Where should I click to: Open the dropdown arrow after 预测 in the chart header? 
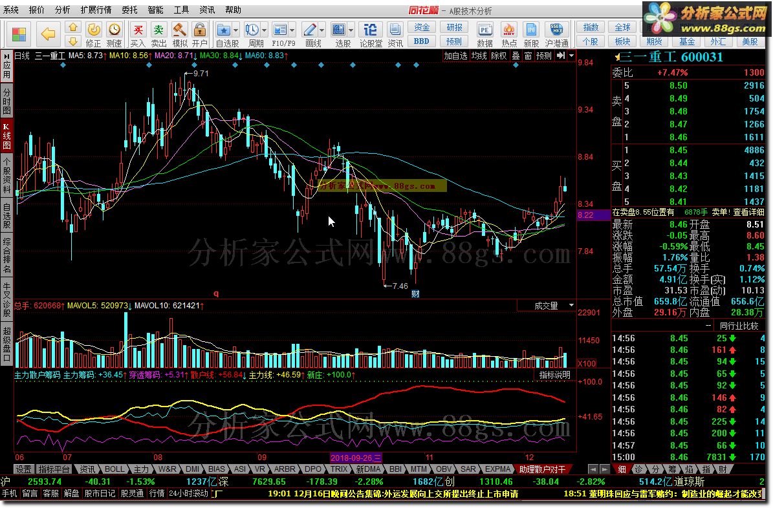(x=571, y=56)
